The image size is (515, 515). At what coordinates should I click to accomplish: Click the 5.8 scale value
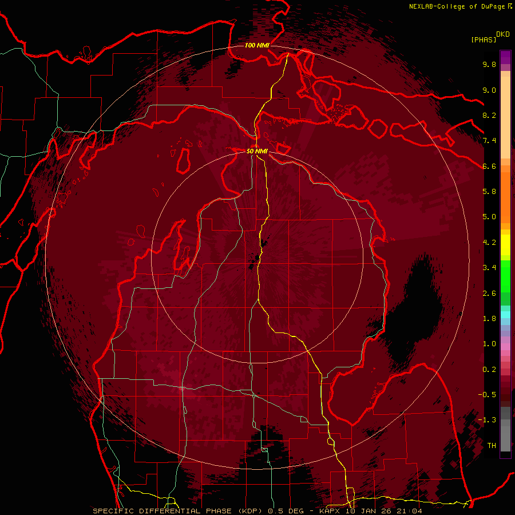489,191
